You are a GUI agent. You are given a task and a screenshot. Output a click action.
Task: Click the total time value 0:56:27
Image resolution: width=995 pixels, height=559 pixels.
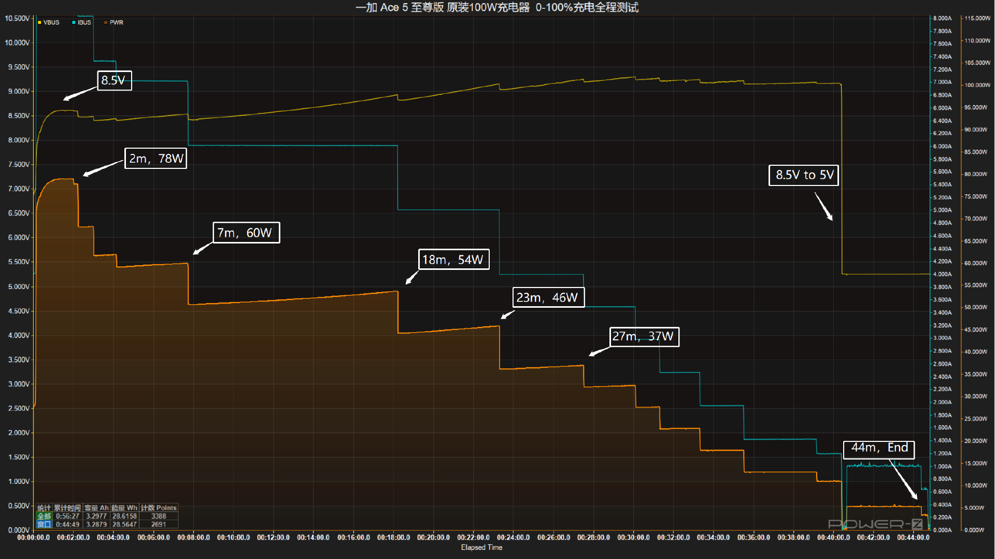tap(67, 516)
